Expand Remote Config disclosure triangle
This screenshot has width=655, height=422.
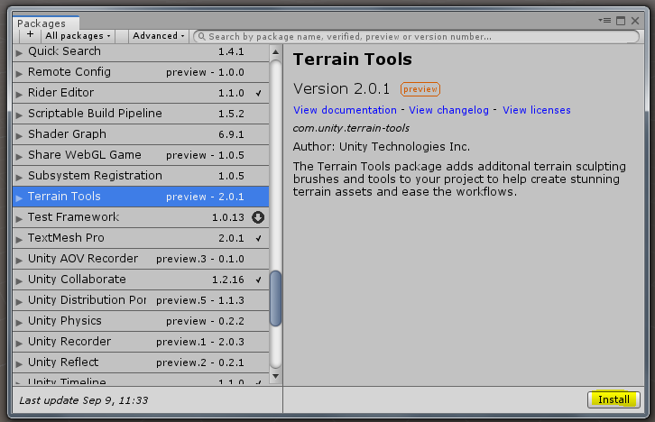click(19, 73)
